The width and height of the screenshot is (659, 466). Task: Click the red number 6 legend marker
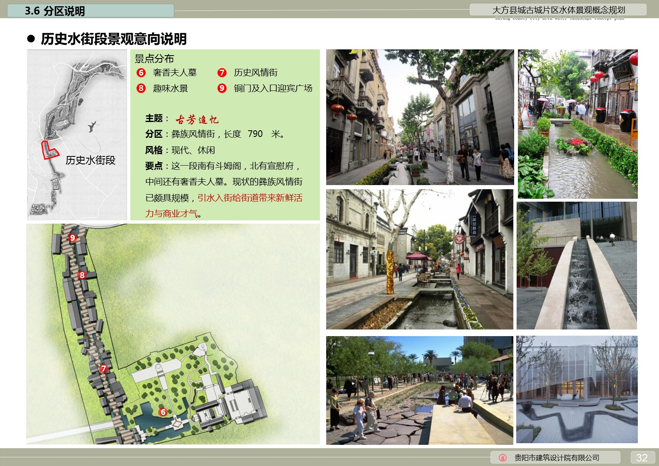[x=141, y=73]
